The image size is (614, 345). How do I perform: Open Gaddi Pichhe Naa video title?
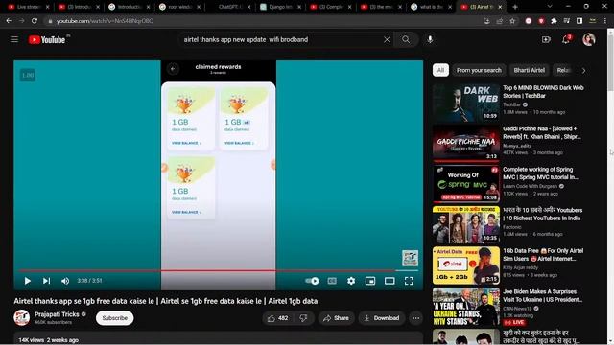tap(542, 132)
